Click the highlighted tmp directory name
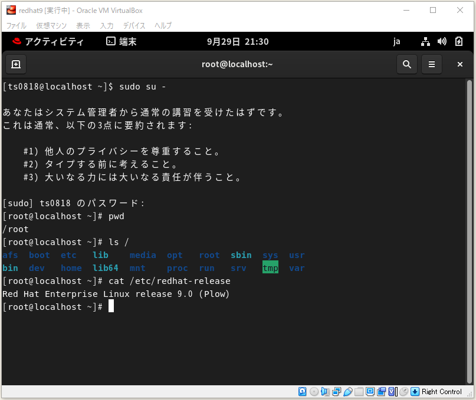 pos(270,268)
